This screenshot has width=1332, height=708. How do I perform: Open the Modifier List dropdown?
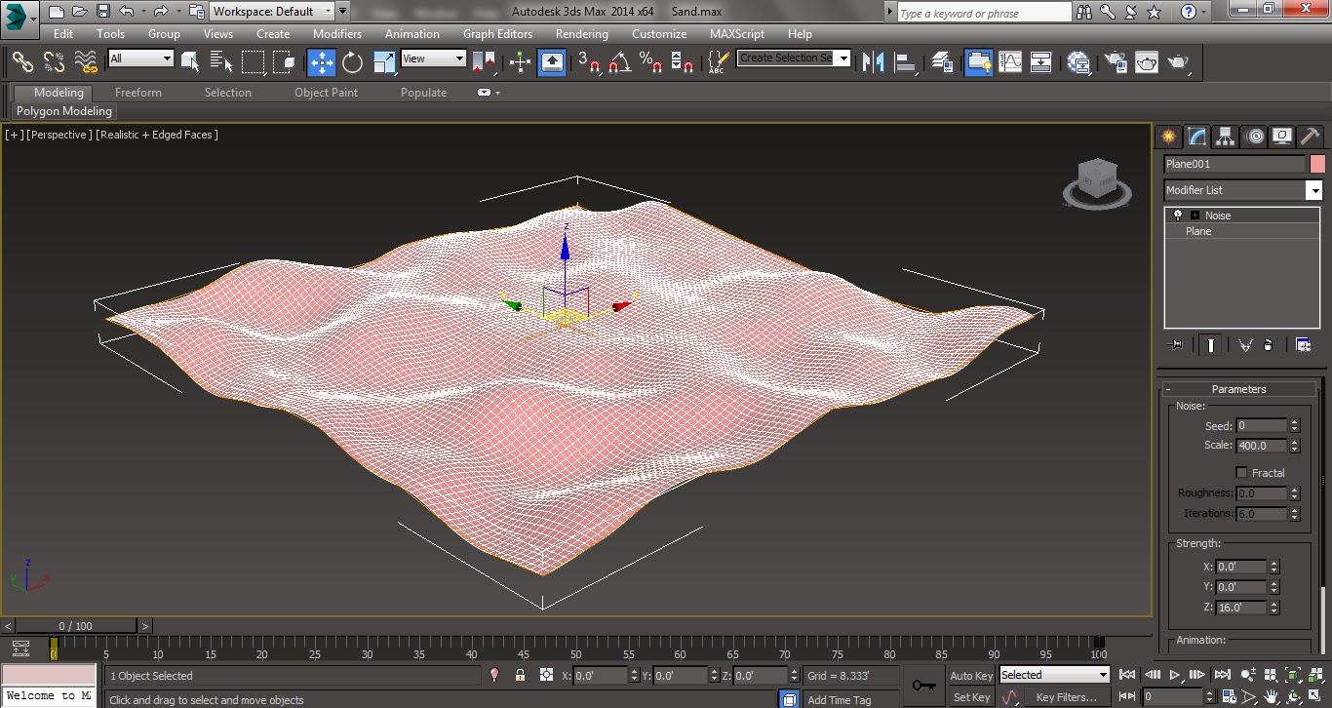point(1315,189)
